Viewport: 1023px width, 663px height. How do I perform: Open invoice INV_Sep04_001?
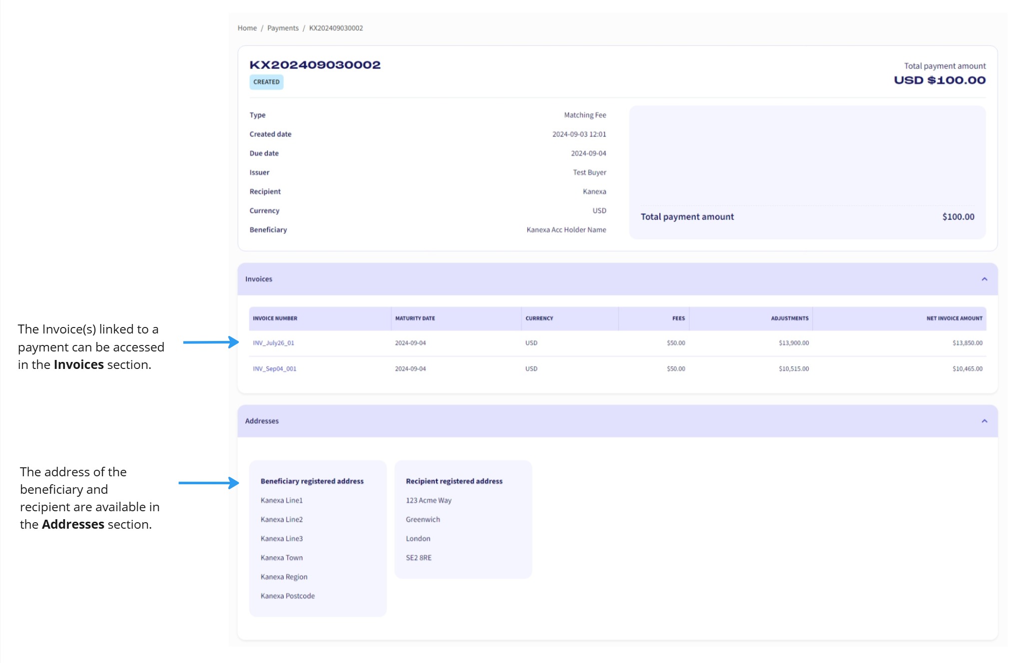[274, 369]
